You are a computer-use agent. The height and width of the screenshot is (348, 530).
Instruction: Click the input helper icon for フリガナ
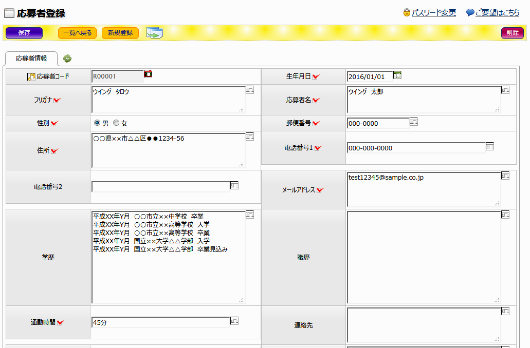coord(250,90)
